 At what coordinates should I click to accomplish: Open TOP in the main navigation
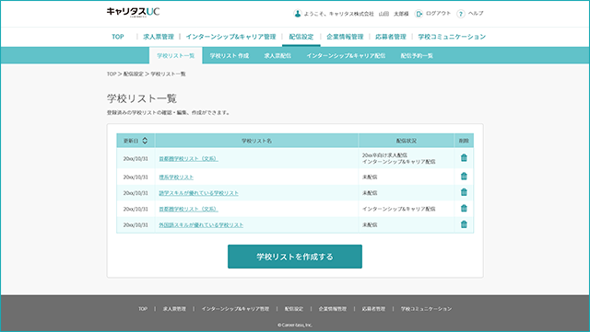118,37
